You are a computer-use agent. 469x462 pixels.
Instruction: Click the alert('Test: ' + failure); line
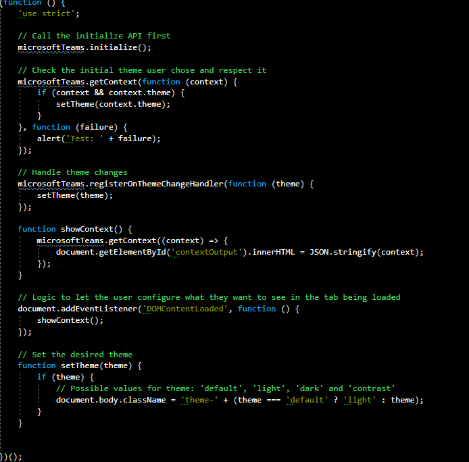click(99, 138)
